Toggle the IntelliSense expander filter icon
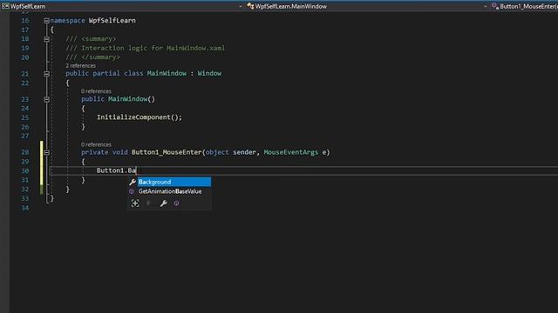Image resolution: width=558 pixels, height=313 pixels. point(135,203)
